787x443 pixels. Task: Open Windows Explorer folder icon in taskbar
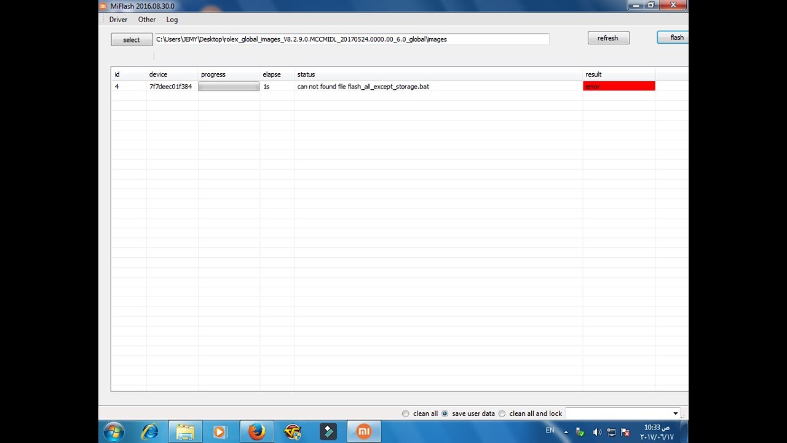[185, 432]
